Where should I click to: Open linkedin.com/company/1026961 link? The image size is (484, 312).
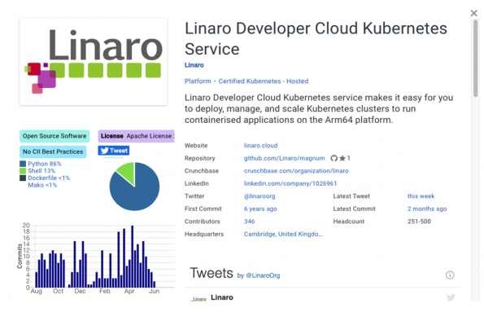(x=290, y=183)
